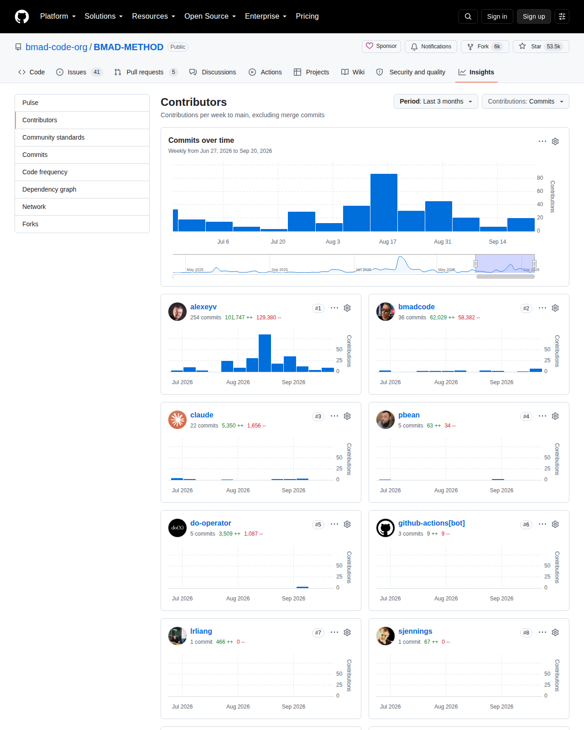Open the alexeyv profile link

203,307
